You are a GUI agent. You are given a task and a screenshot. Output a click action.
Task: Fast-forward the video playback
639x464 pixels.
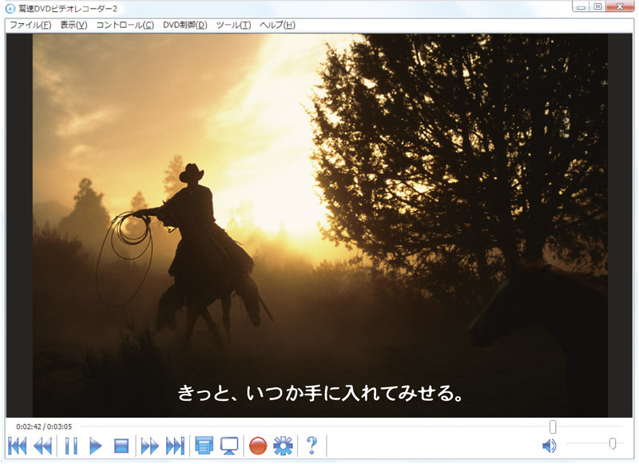pos(149,446)
